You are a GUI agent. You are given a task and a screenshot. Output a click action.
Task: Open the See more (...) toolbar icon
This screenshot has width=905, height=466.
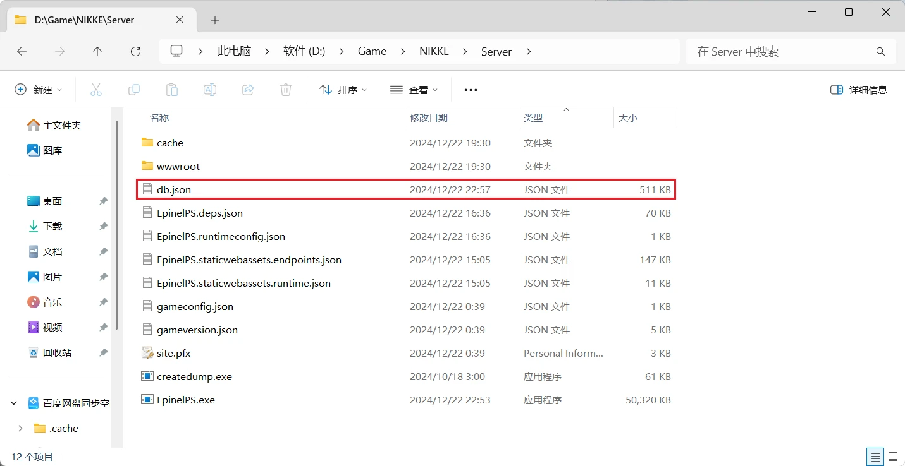coord(470,89)
